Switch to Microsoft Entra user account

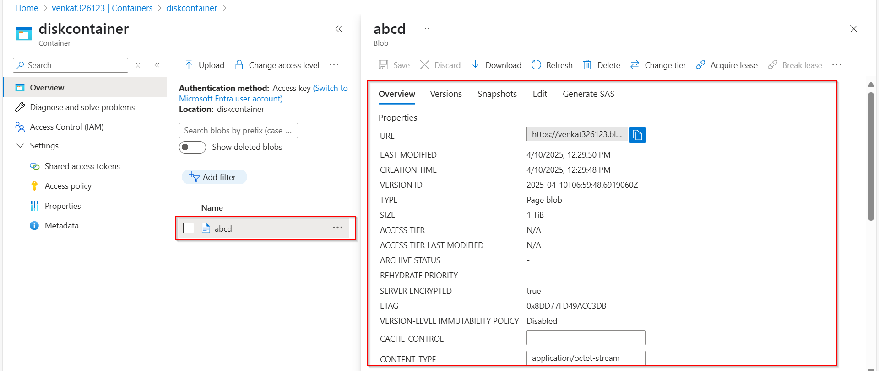[x=263, y=93]
